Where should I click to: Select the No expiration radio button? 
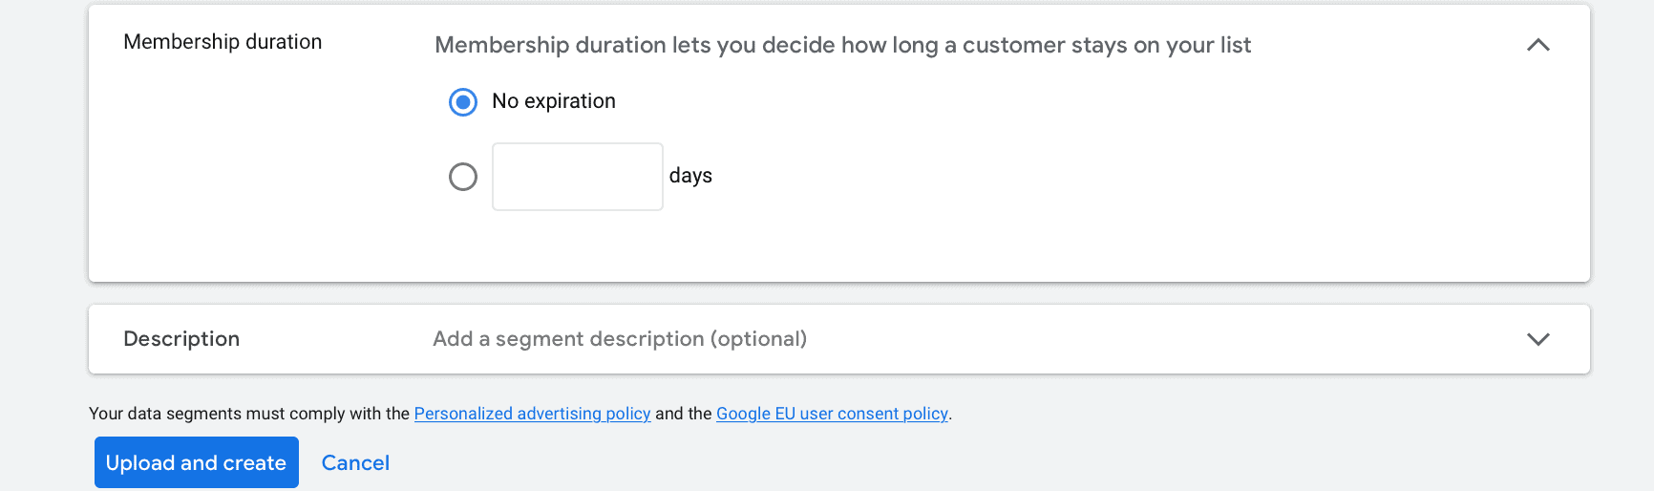coord(463,102)
